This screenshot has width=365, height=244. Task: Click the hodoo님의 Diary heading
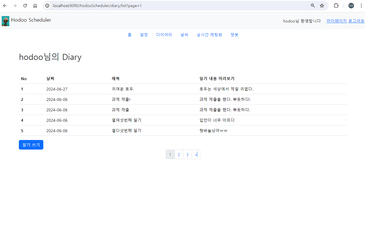click(x=50, y=57)
